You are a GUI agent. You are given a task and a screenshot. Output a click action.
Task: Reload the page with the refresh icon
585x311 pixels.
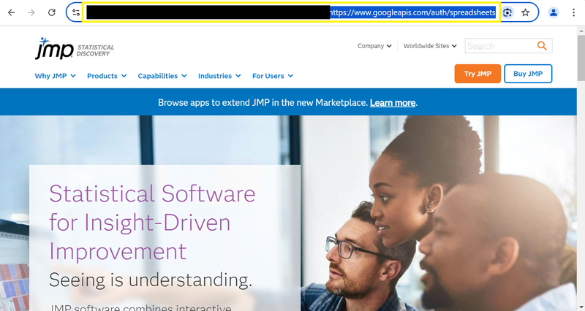point(51,12)
